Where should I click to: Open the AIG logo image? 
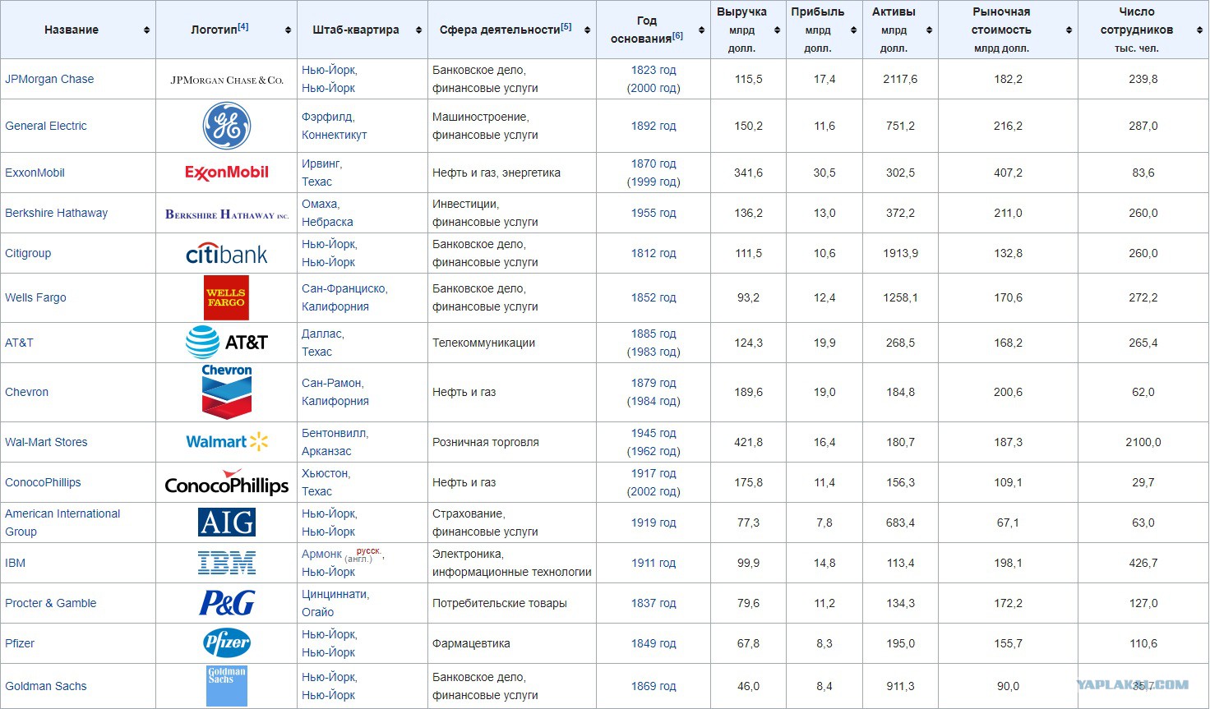click(x=227, y=523)
